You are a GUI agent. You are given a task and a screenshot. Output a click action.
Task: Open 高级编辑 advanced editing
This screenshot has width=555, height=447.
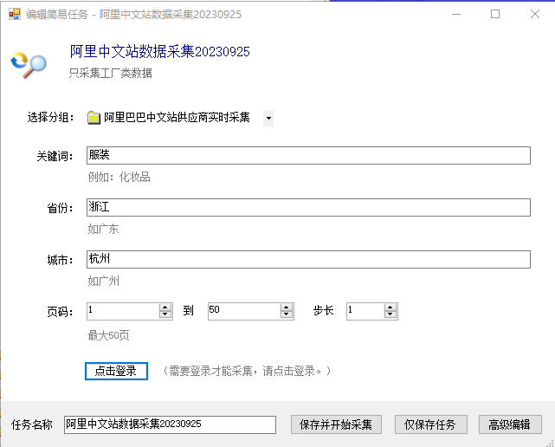[510, 424]
